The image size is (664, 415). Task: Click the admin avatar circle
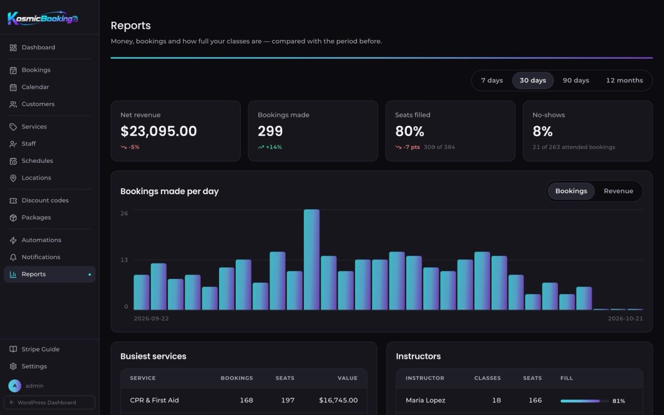point(15,386)
